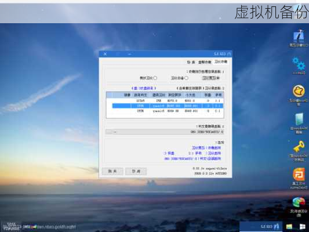Click the small browse button beside path field

coord(109,132)
